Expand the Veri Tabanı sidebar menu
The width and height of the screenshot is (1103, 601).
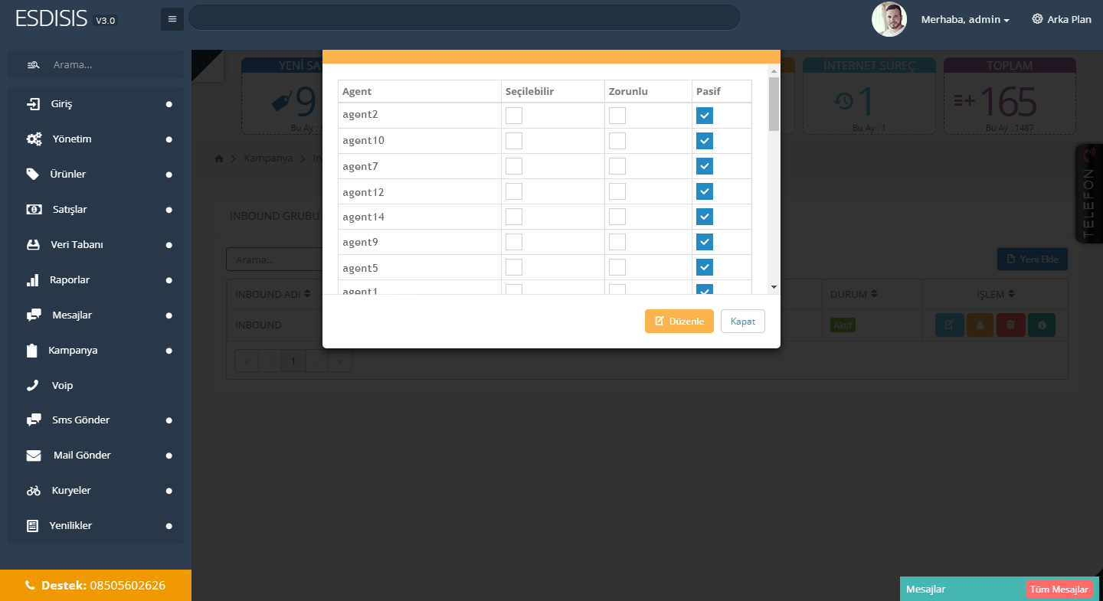[x=77, y=245]
